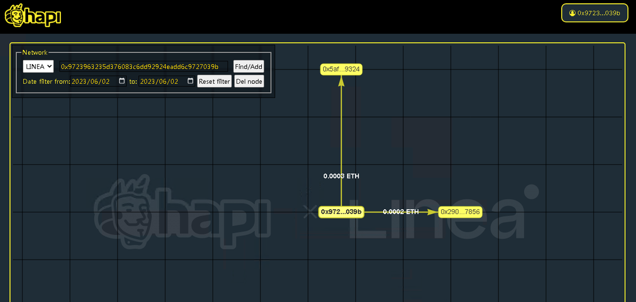Click the wallet address input field
The image size is (636, 302).
[143, 66]
